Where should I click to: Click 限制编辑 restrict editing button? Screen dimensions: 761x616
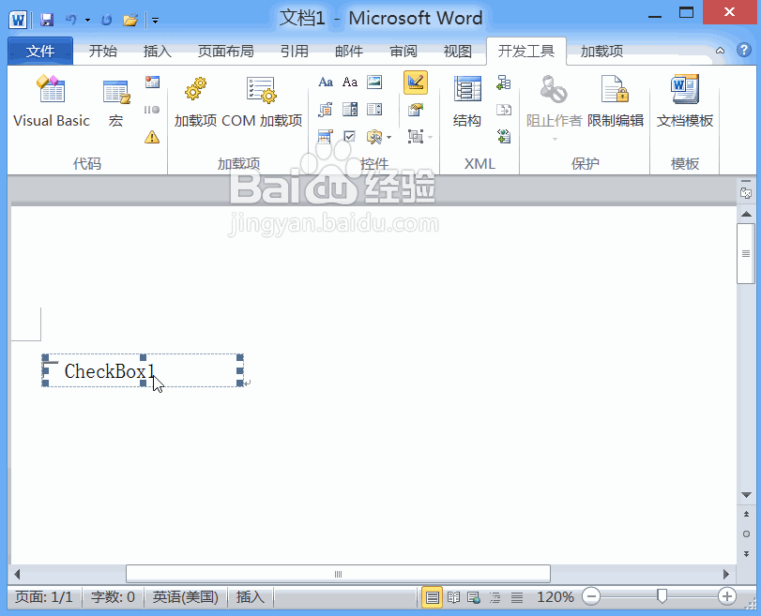pos(616,101)
